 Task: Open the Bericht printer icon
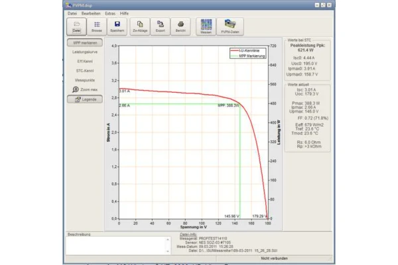[x=180, y=26]
